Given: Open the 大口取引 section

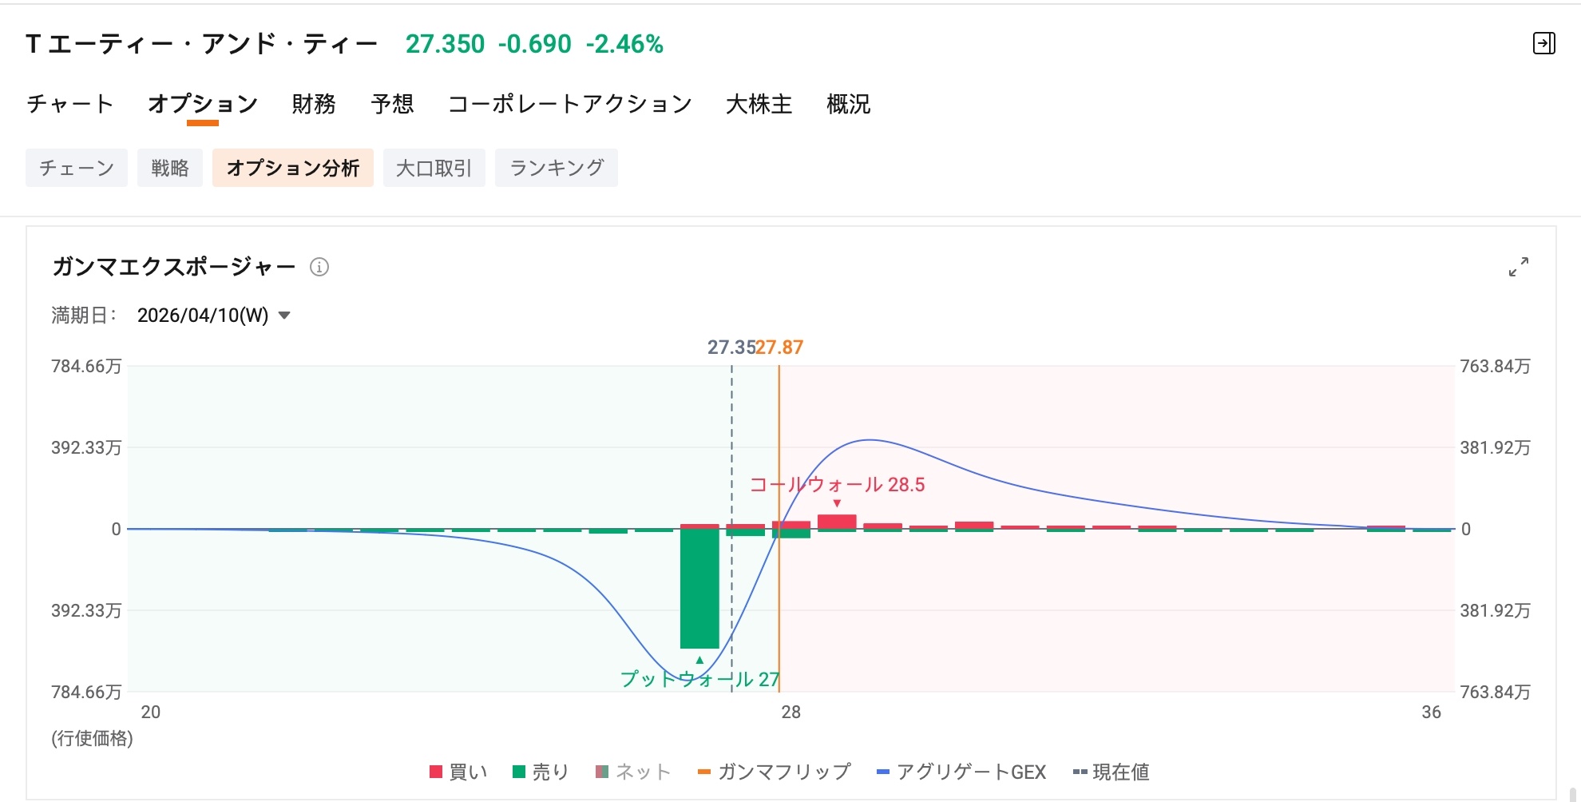Looking at the screenshot, I should [434, 168].
